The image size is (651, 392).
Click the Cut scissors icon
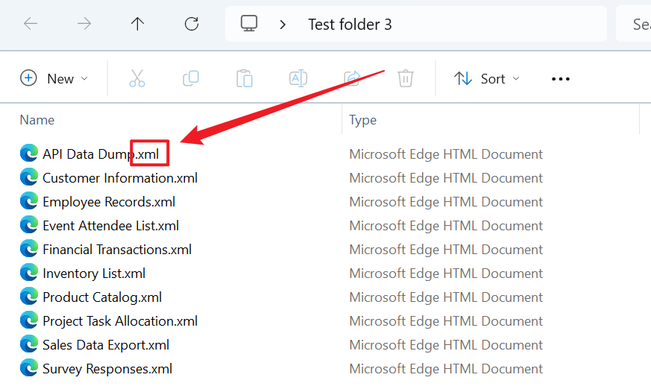tap(137, 78)
